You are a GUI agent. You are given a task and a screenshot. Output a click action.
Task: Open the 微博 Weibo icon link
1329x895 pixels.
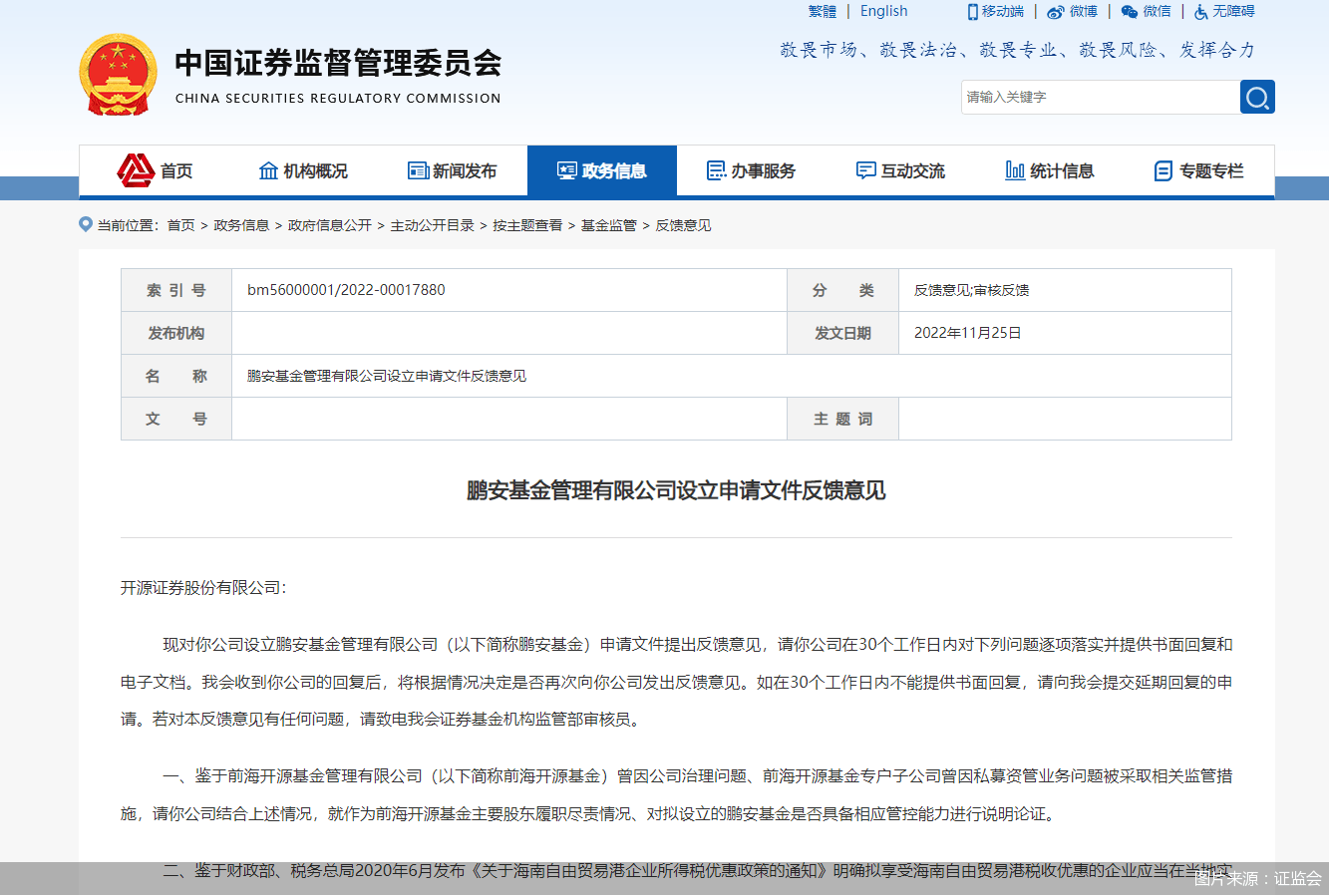tap(1056, 12)
